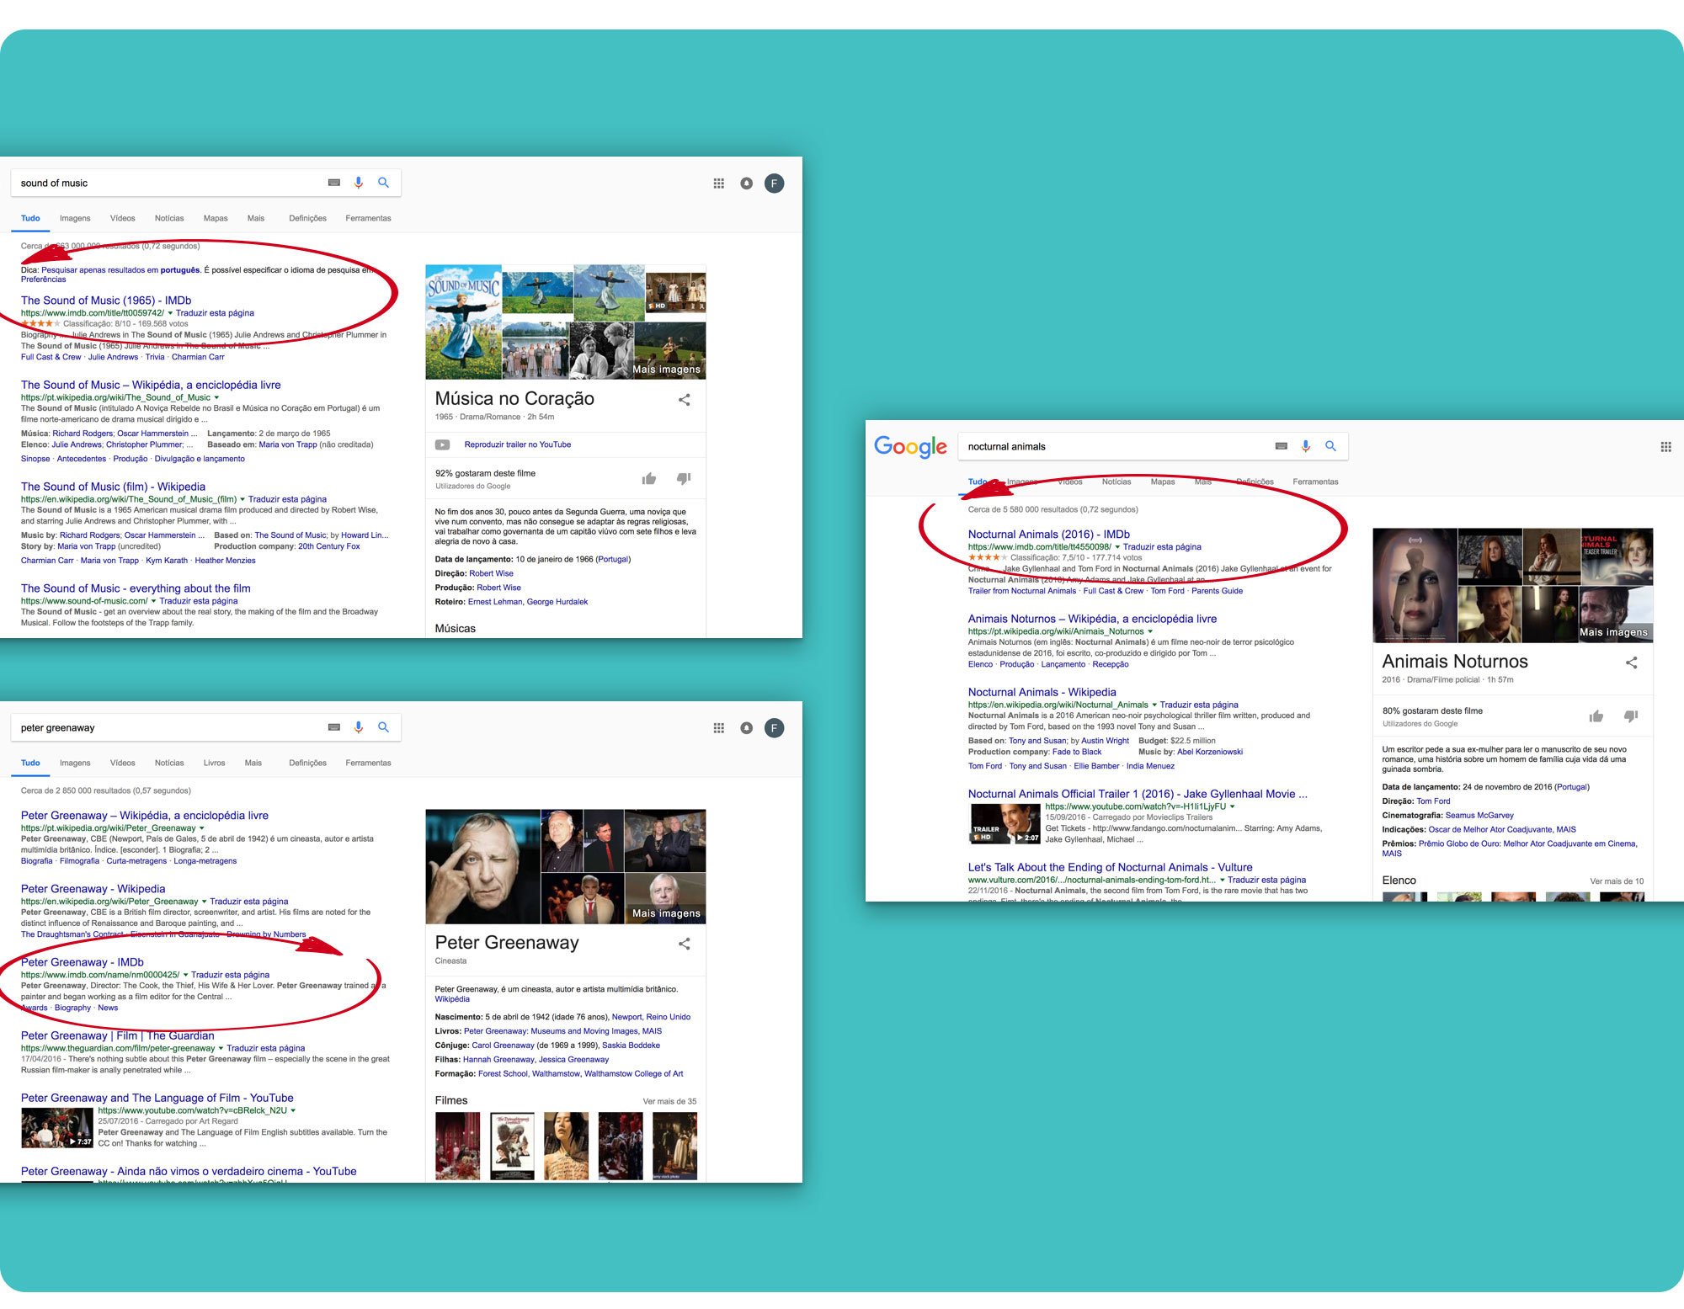Switch to Imagens tab in sound of music results
The width and height of the screenshot is (1684, 1309).
click(x=75, y=218)
